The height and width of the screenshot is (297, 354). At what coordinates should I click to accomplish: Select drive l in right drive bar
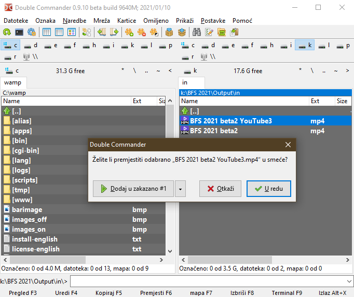324,45
